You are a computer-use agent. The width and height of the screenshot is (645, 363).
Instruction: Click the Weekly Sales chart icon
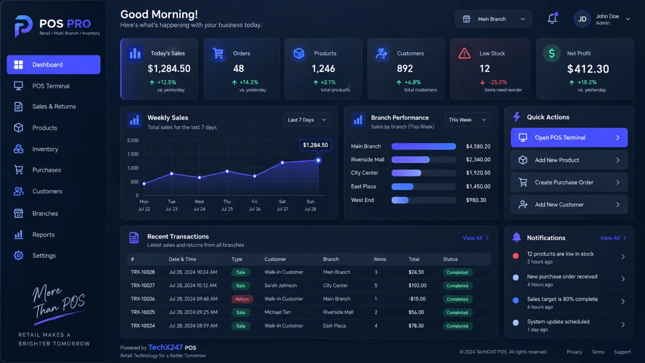click(135, 120)
